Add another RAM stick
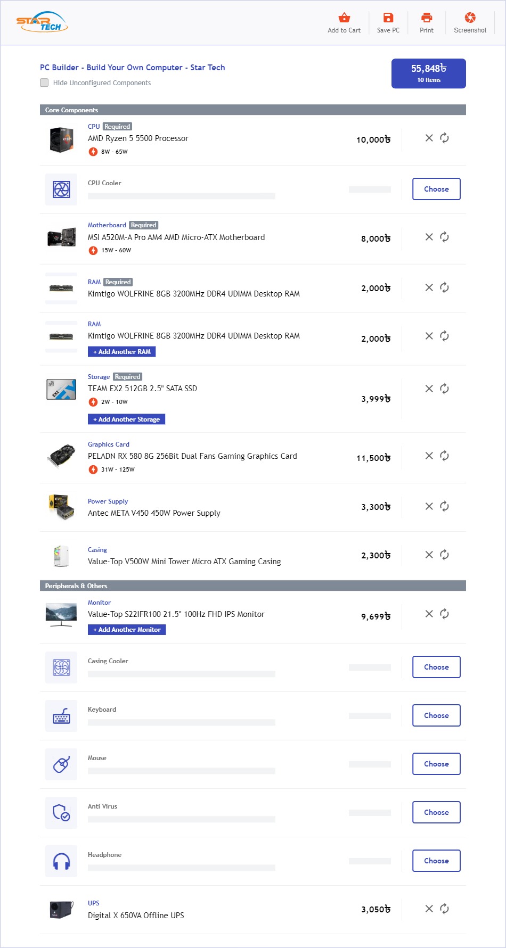 pos(121,352)
